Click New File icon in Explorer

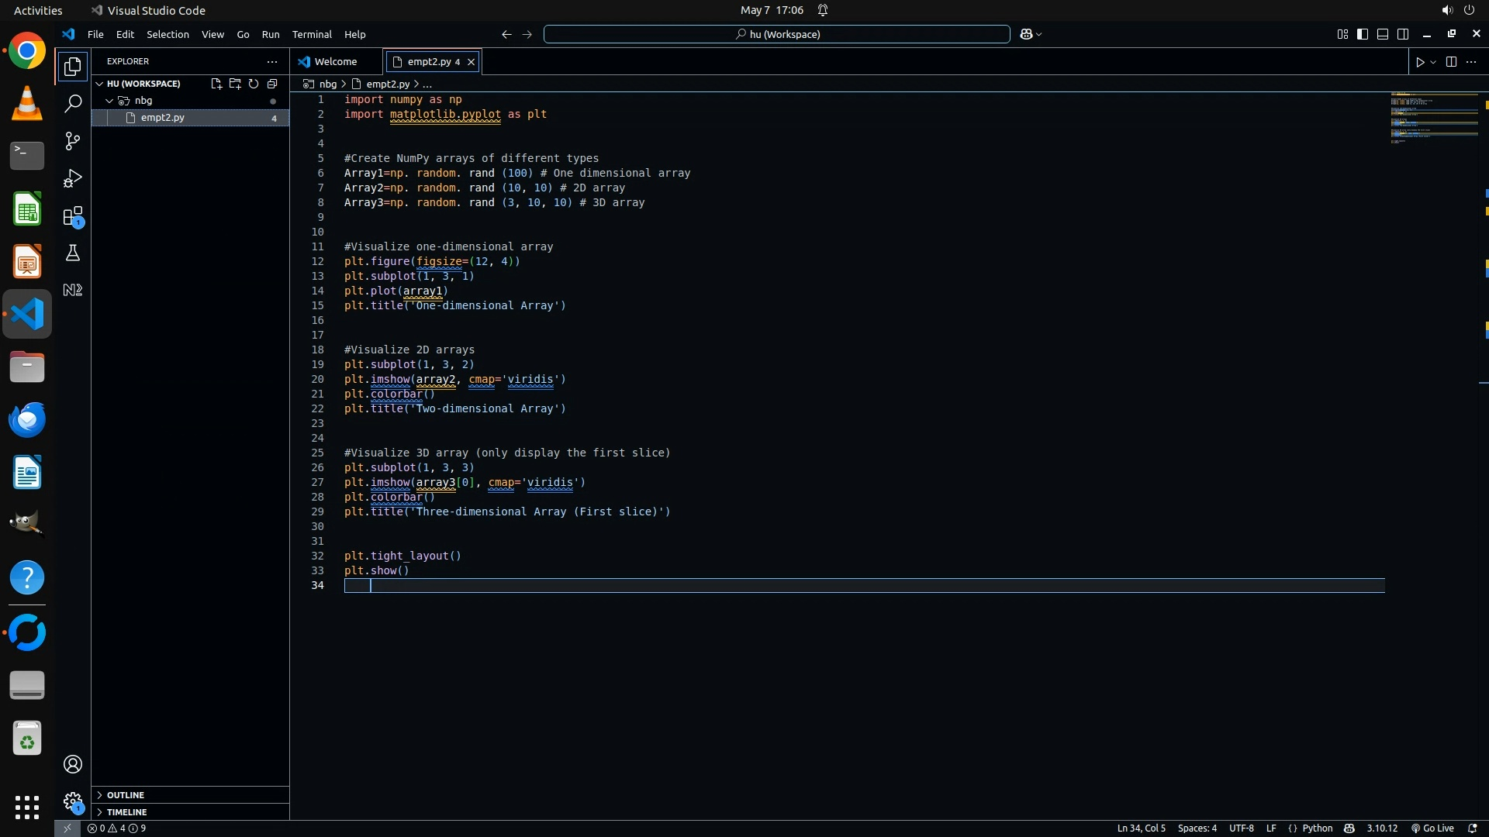point(216,84)
